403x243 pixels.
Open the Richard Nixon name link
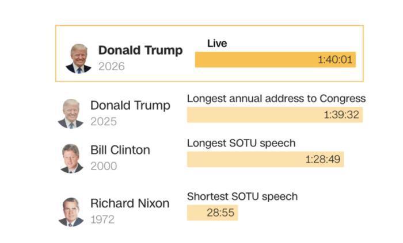pos(130,203)
